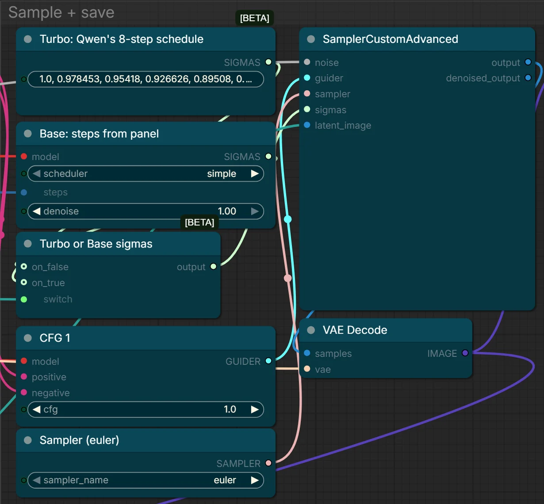Click the cfg 1.0 value field

coord(146,409)
